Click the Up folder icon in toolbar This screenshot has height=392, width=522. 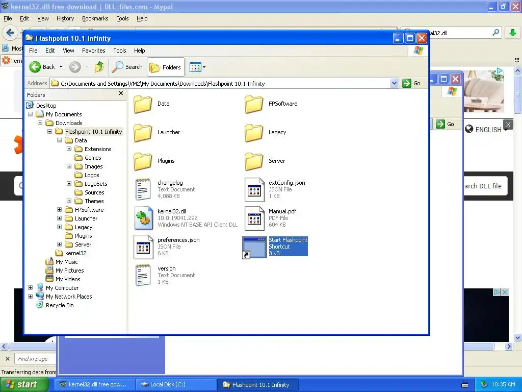click(99, 67)
